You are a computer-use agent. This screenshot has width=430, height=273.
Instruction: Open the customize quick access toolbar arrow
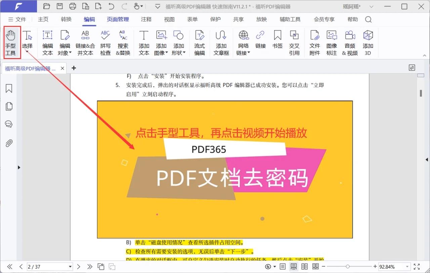tap(158, 6)
